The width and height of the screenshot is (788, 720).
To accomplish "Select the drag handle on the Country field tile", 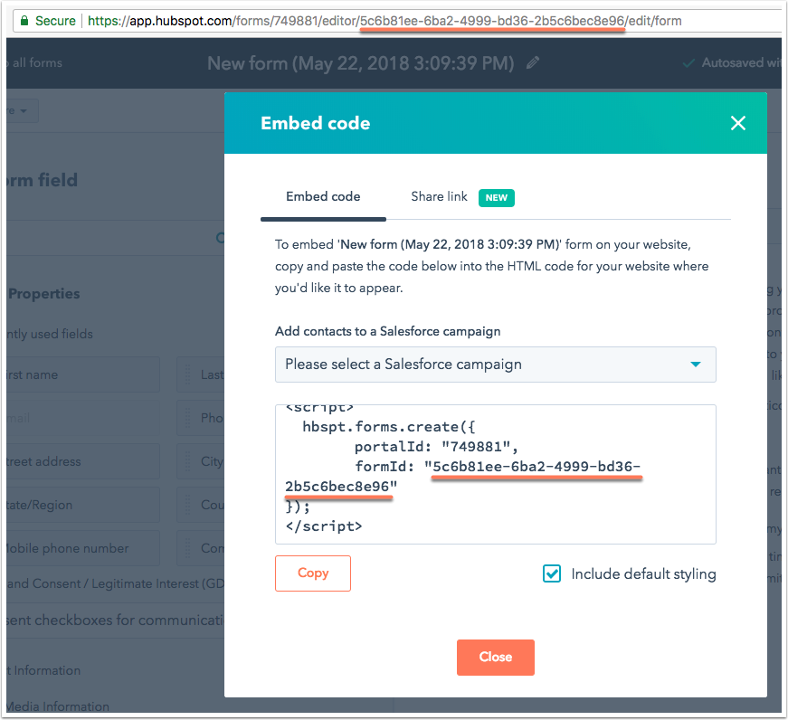I will [188, 505].
